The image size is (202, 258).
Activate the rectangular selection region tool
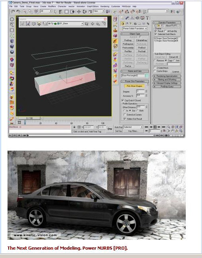tap(67, 11)
